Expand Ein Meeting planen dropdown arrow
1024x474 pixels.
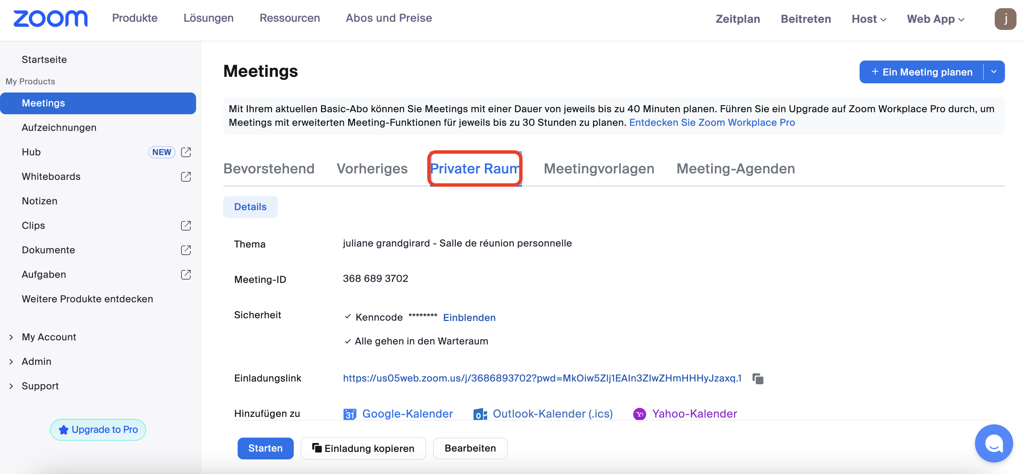tap(994, 72)
